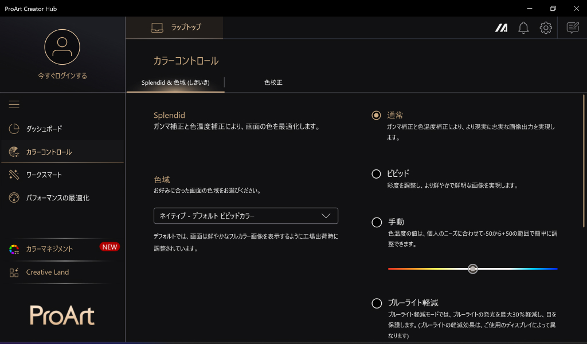The height and width of the screenshot is (344, 587).
Task: Click the laptop device icon
Action: tap(157, 27)
